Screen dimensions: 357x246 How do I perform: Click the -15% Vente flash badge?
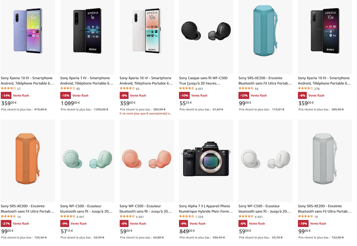(74, 96)
